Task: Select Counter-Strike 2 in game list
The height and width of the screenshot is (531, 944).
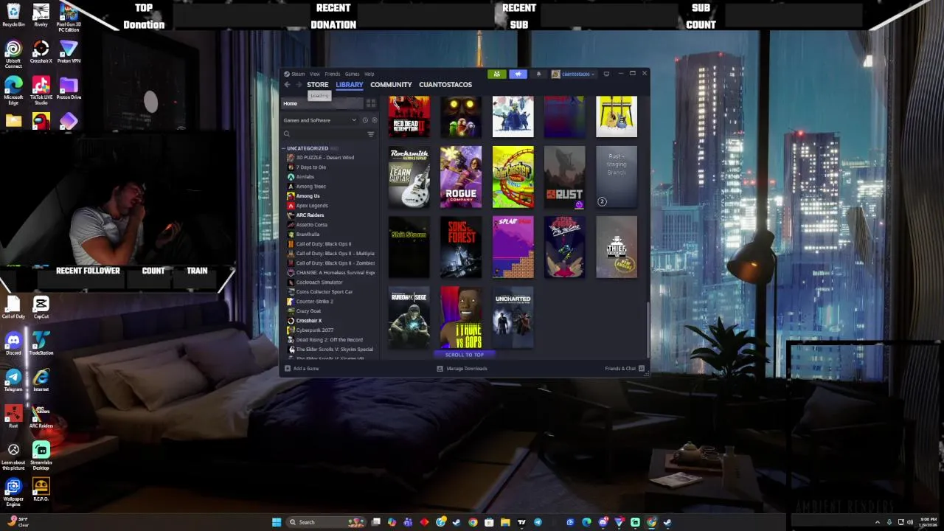Action: (x=314, y=302)
